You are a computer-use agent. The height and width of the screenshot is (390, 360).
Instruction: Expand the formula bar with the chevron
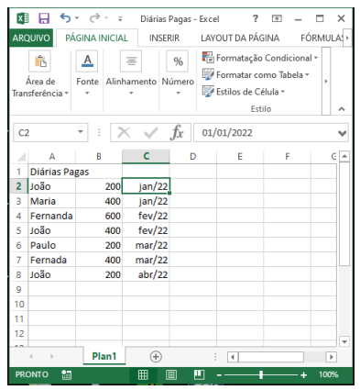click(x=342, y=133)
